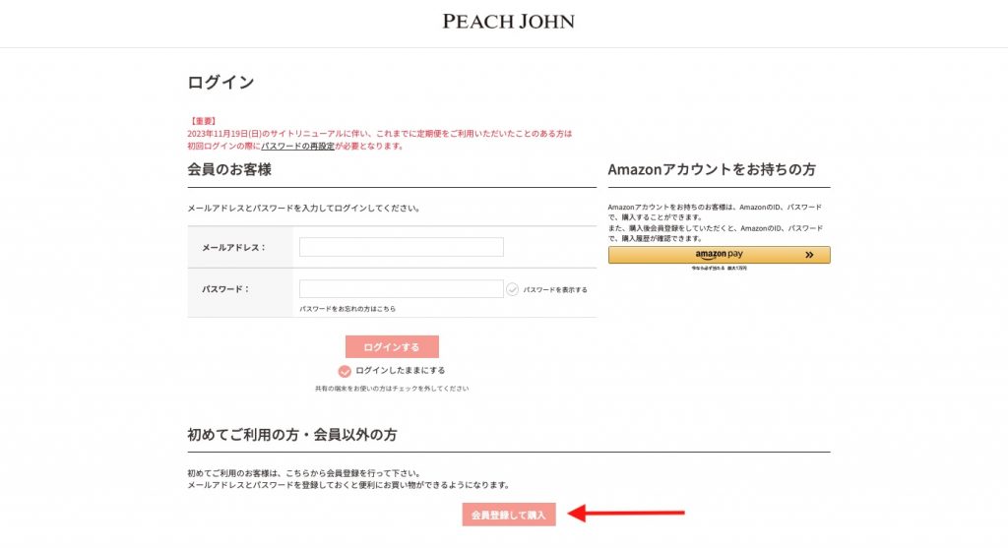Screen dimensions: 1008x548
Task: Click the ログイン page heading
Action: (220, 83)
